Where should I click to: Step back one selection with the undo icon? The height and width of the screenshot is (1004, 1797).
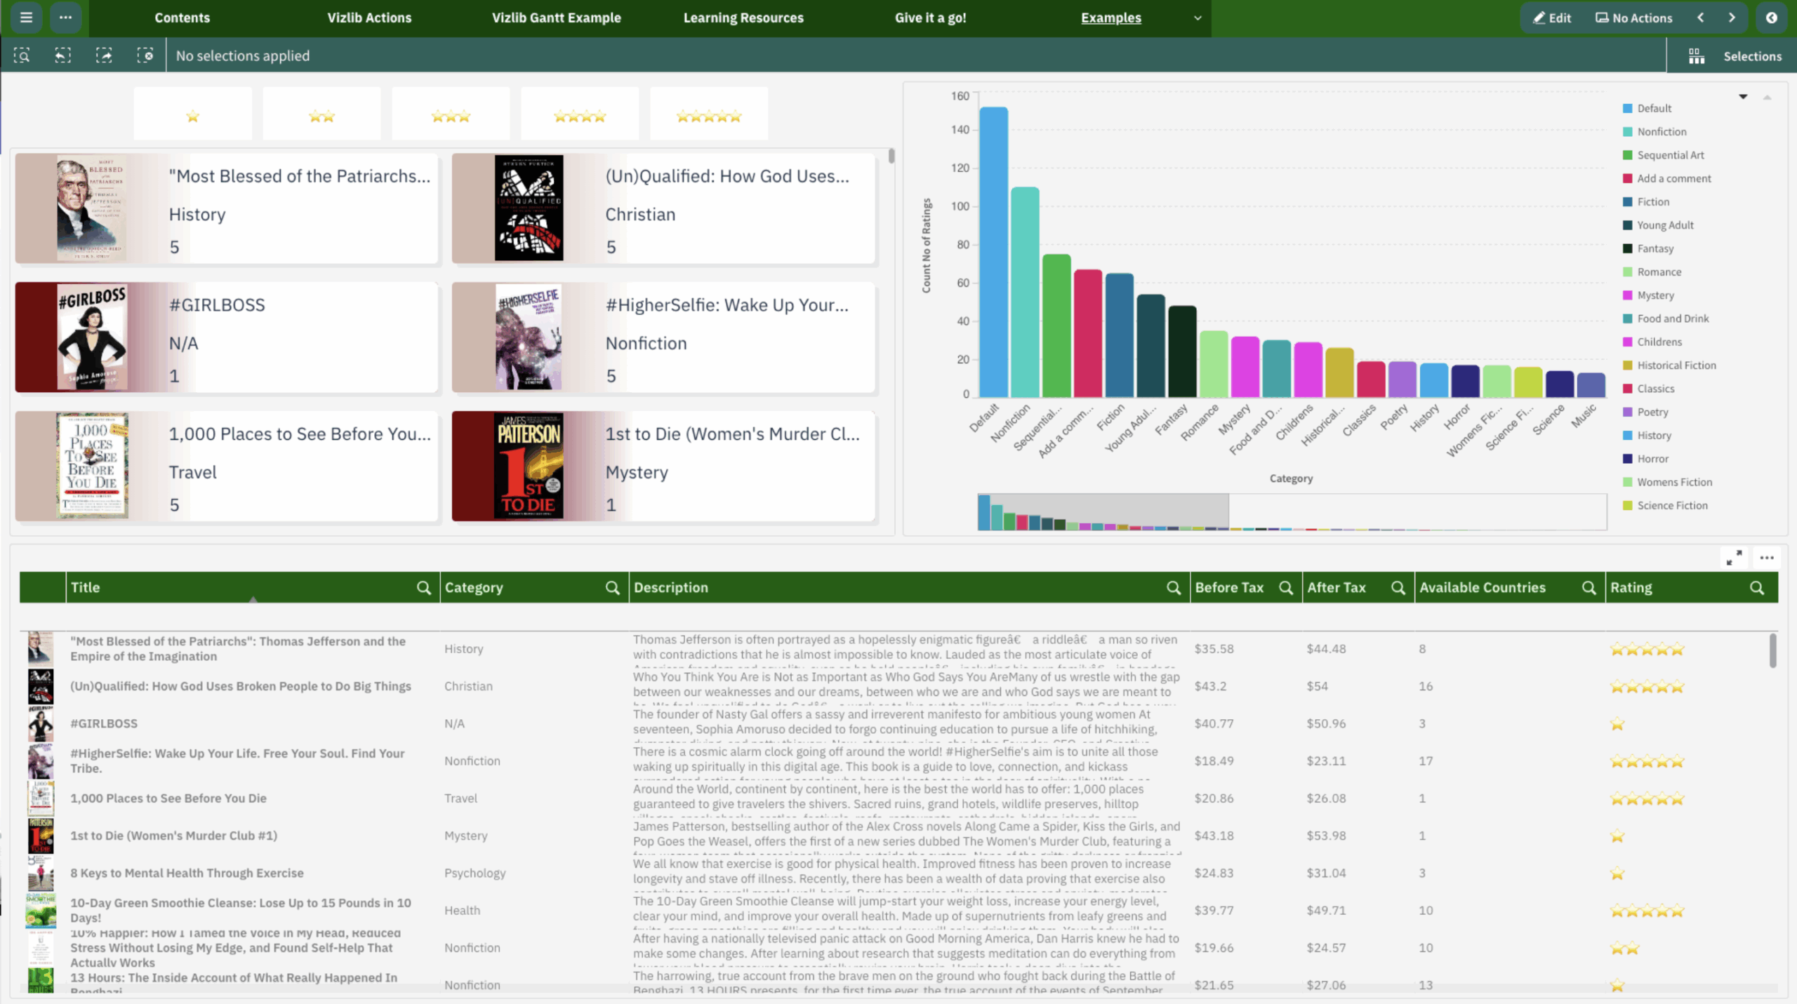pyautogui.click(x=62, y=55)
